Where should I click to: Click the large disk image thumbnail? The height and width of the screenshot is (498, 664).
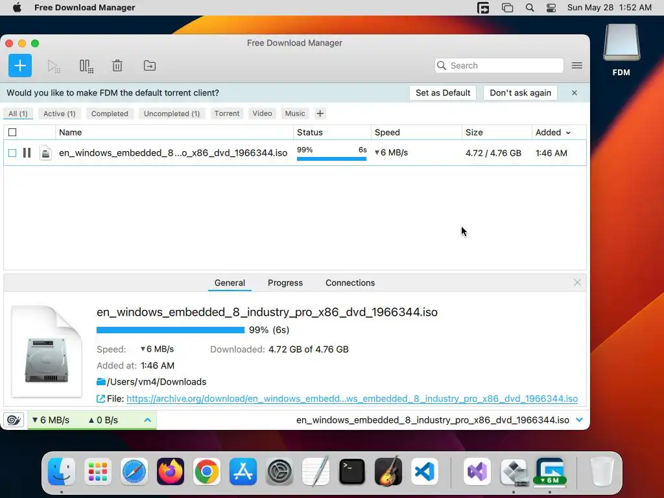point(47,351)
